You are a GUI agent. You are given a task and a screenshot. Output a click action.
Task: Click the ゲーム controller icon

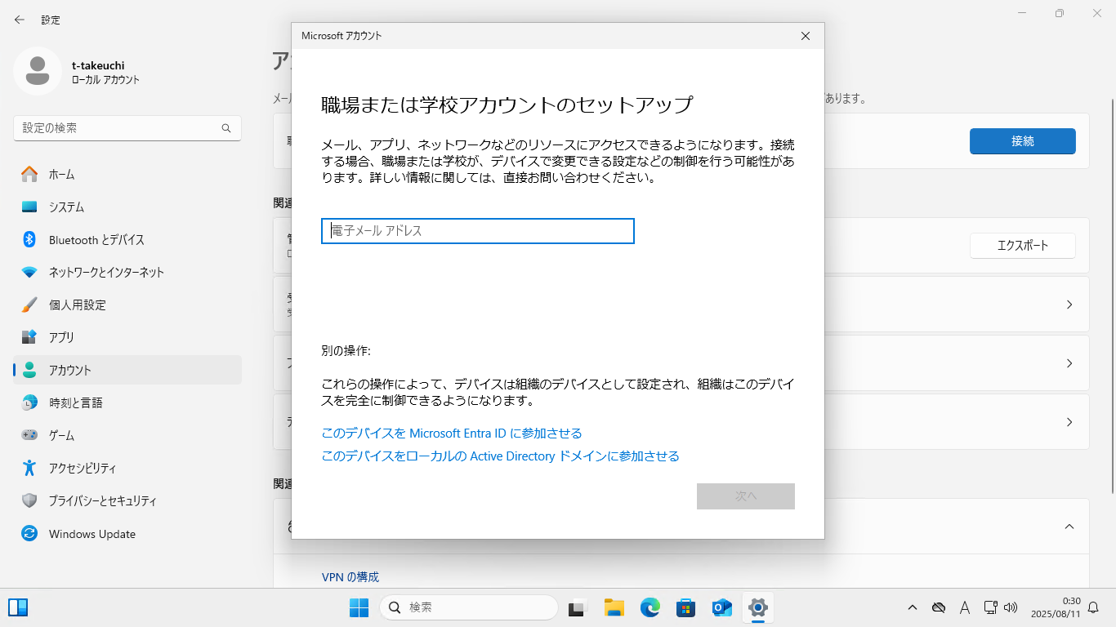29,435
